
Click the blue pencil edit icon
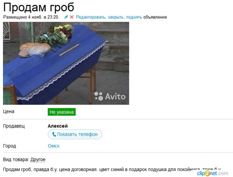point(66,17)
